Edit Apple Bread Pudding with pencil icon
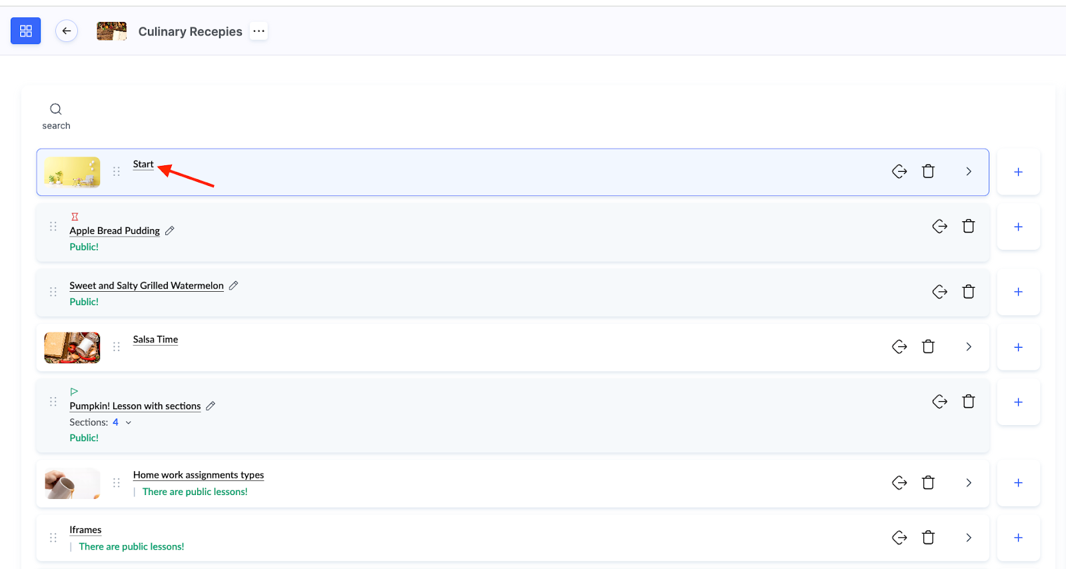Image resolution: width=1066 pixels, height=569 pixels. click(170, 231)
